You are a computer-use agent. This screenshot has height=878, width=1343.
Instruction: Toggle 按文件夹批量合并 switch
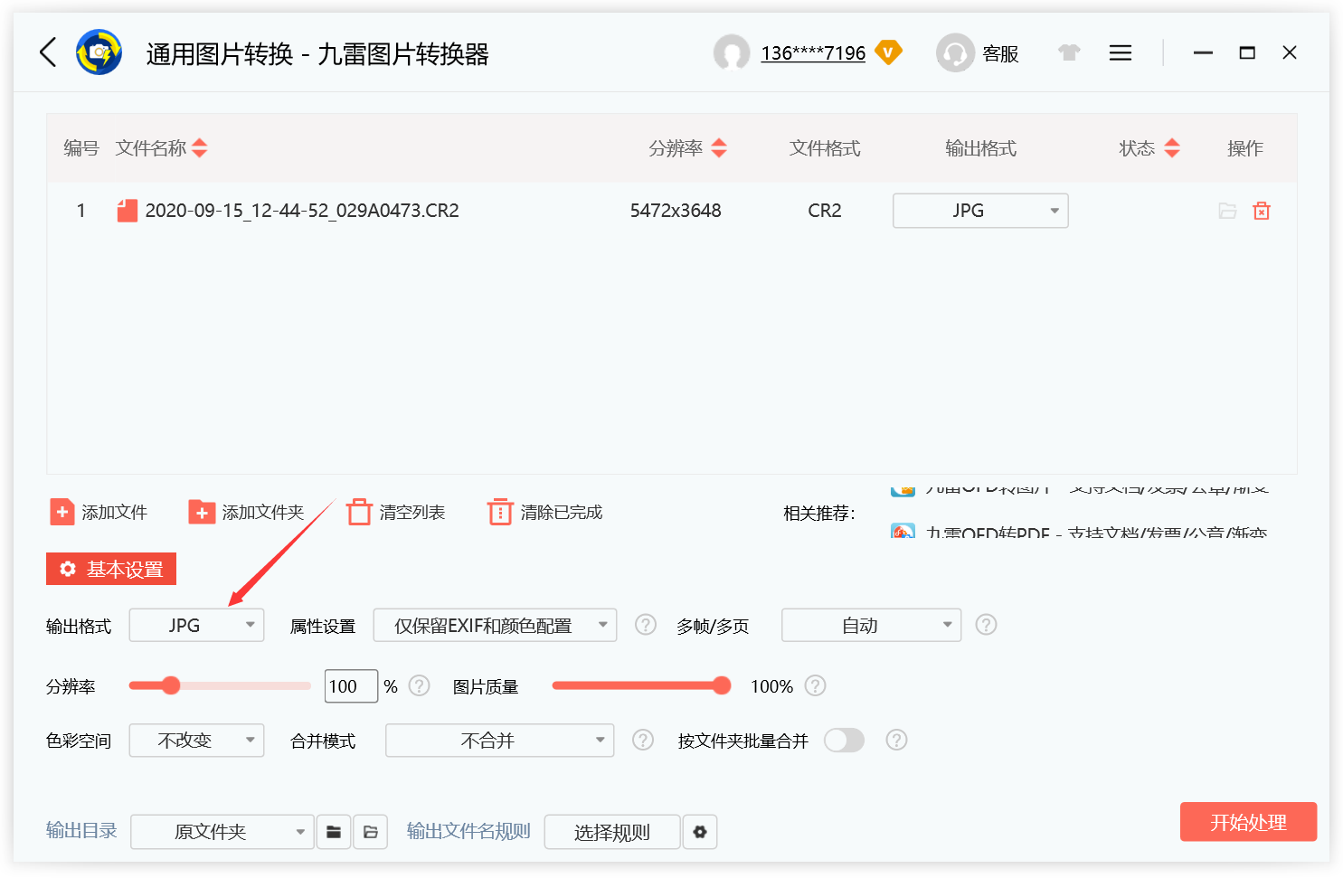[x=844, y=741]
